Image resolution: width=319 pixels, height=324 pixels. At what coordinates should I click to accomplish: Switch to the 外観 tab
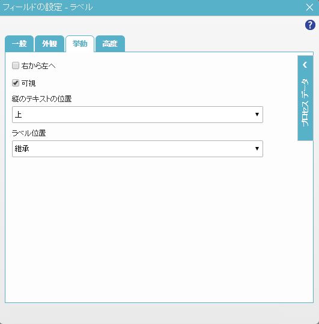(x=49, y=44)
